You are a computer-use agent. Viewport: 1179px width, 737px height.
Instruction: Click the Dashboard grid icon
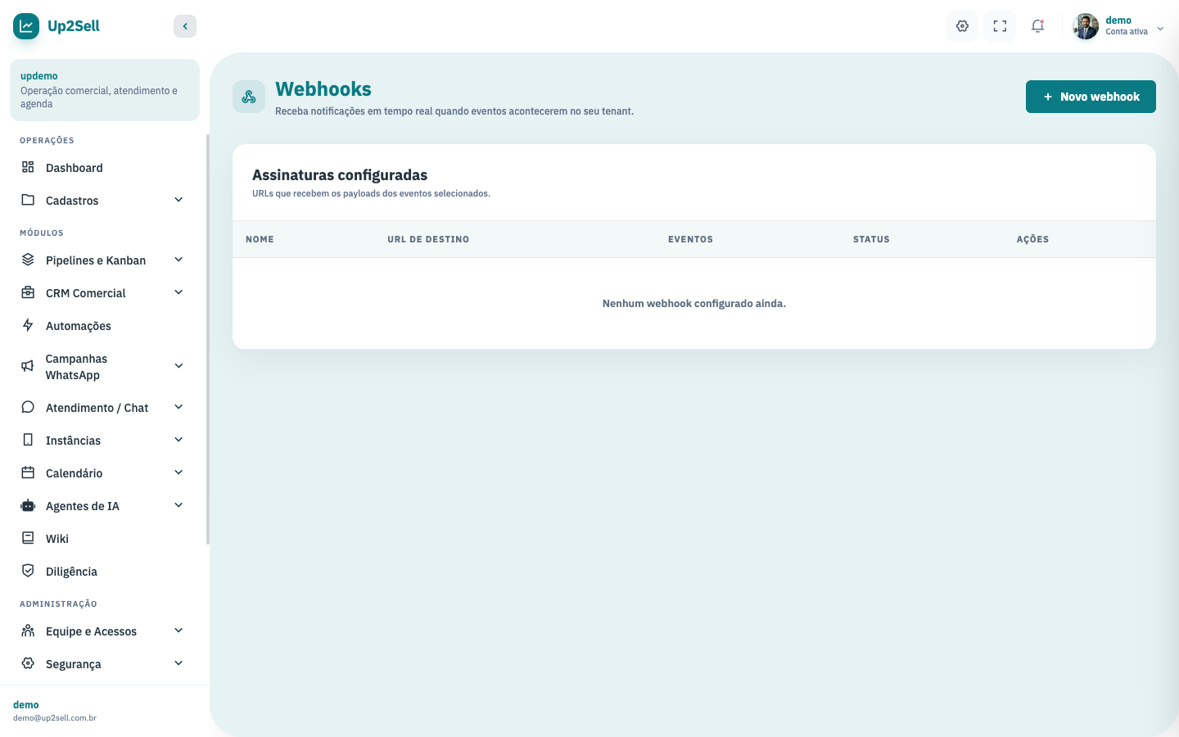28,167
